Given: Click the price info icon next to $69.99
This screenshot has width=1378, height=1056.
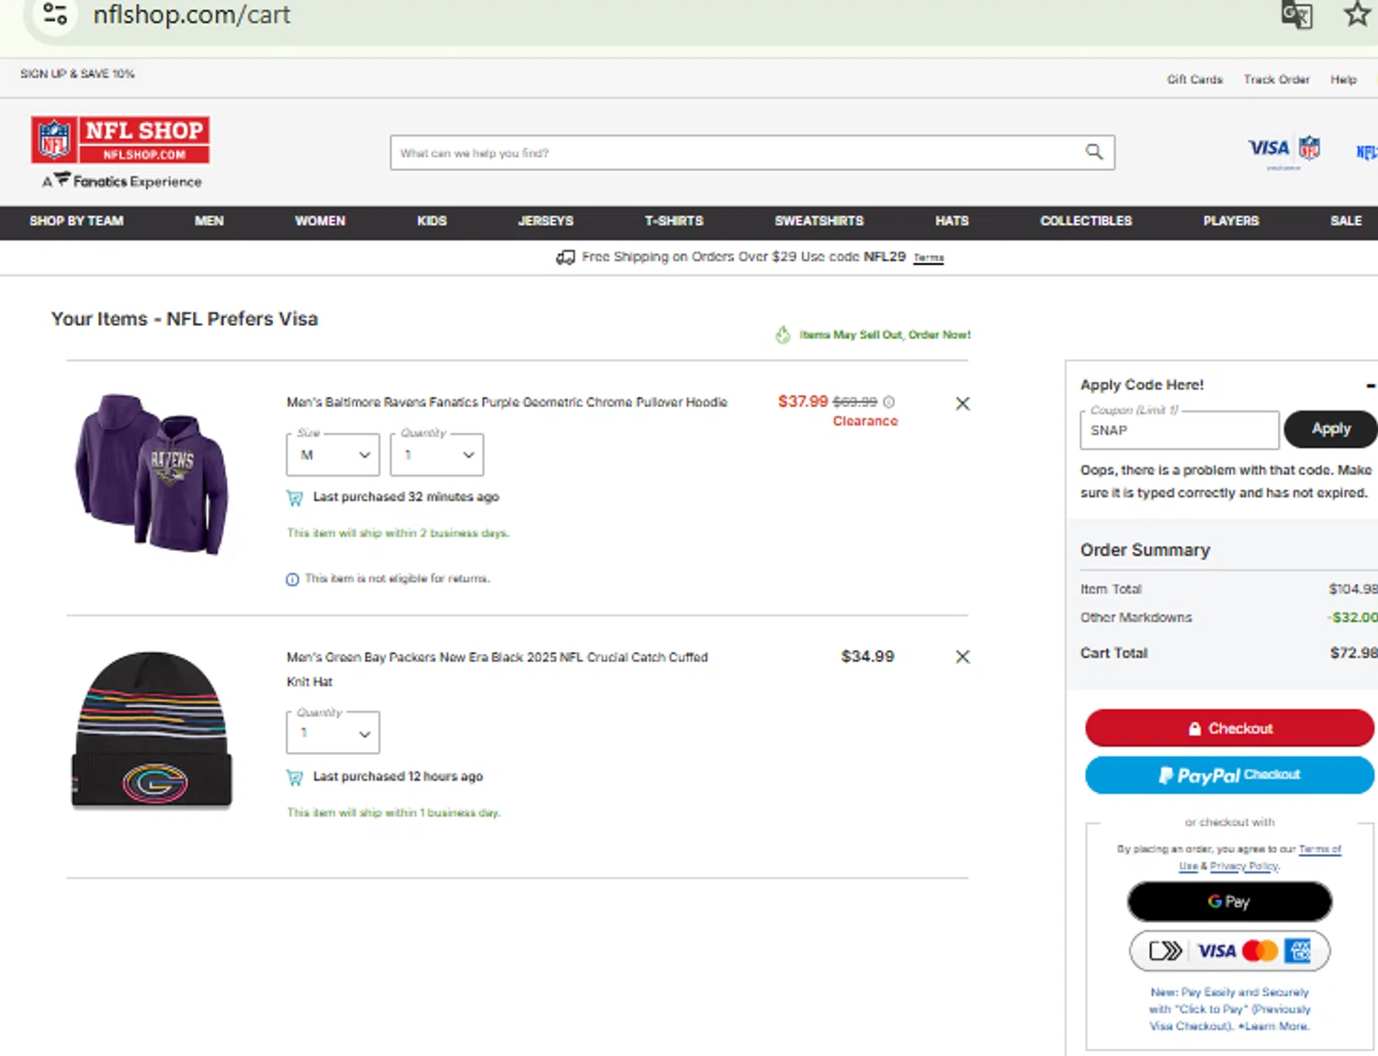Looking at the screenshot, I should [x=888, y=402].
